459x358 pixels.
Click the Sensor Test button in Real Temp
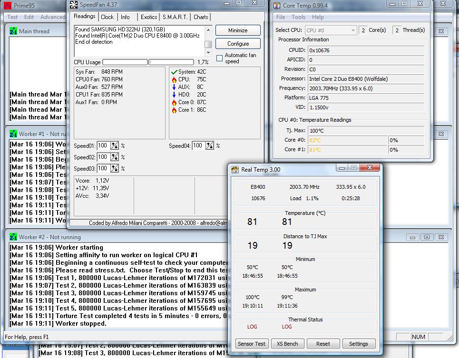click(252, 344)
